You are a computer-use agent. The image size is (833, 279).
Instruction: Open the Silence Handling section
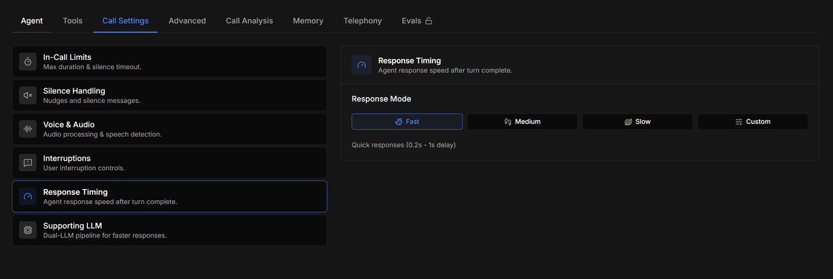tap(170, 96)
